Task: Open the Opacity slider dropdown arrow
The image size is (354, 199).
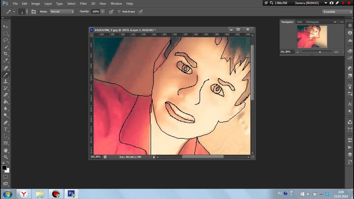Action: coord(103,12)
